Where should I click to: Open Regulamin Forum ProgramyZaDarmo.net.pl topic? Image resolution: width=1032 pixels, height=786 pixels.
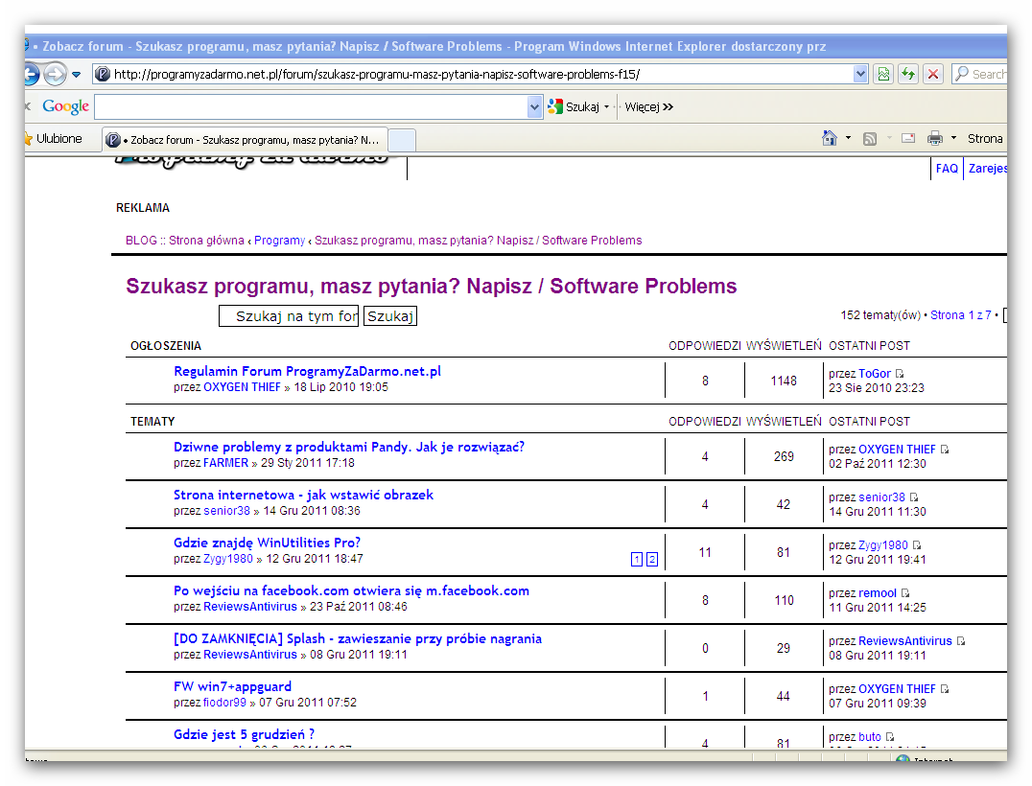pyautogui.click(x=307, y=371)
